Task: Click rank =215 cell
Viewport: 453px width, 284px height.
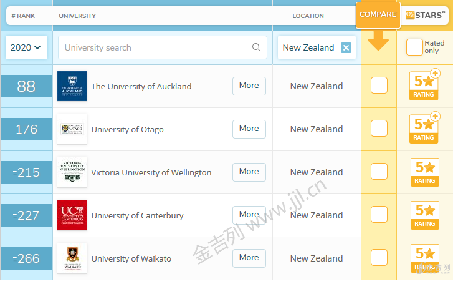Action: [26, 172]
